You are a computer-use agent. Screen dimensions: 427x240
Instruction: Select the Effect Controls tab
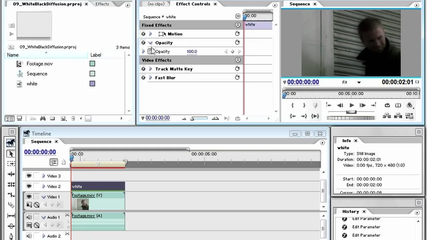pyautogui.click(x=193, y=4)
